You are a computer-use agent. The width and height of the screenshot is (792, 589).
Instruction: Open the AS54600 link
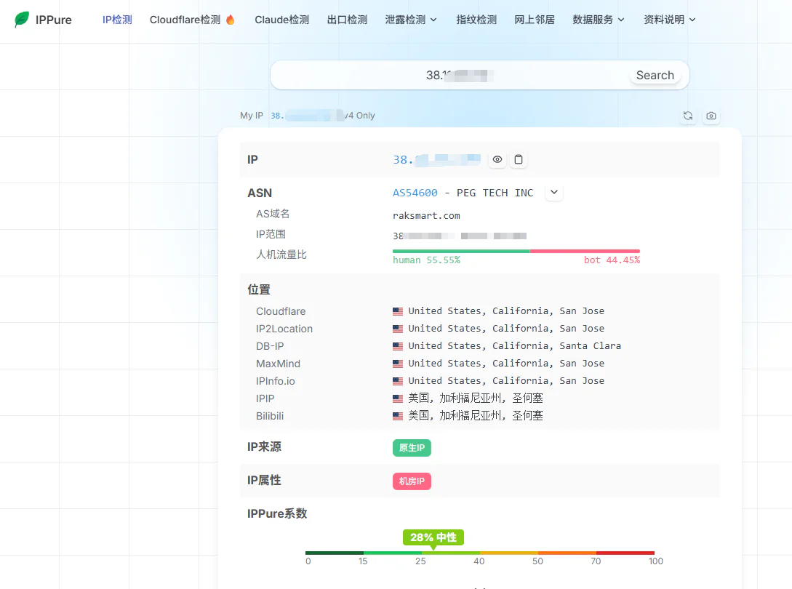pyautogui.click(x=415, y=193)
